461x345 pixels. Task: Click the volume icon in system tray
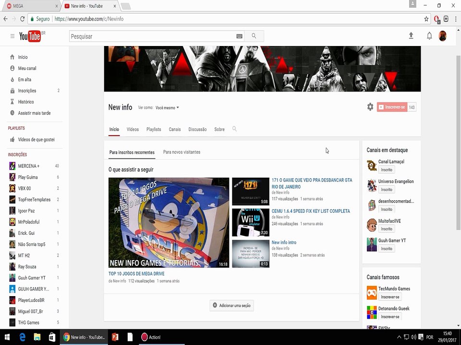point(413,337)
